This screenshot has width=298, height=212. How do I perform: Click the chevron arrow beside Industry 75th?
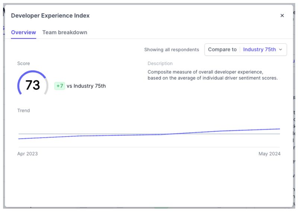pos(280,50)
